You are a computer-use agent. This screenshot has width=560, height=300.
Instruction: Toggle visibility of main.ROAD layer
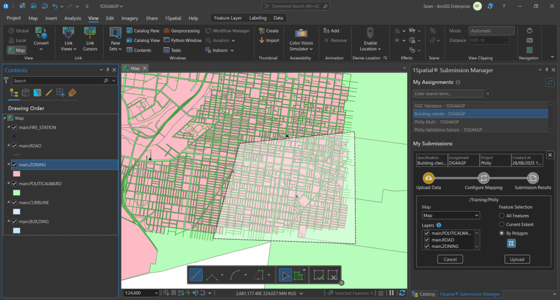pyautogui.click(x=15, y=146)
